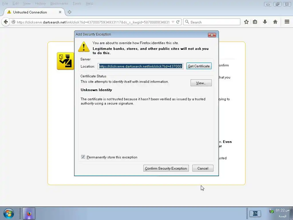Open the Windows Start button
Viewport: 293px width, 220px height.
click(9, 213)
